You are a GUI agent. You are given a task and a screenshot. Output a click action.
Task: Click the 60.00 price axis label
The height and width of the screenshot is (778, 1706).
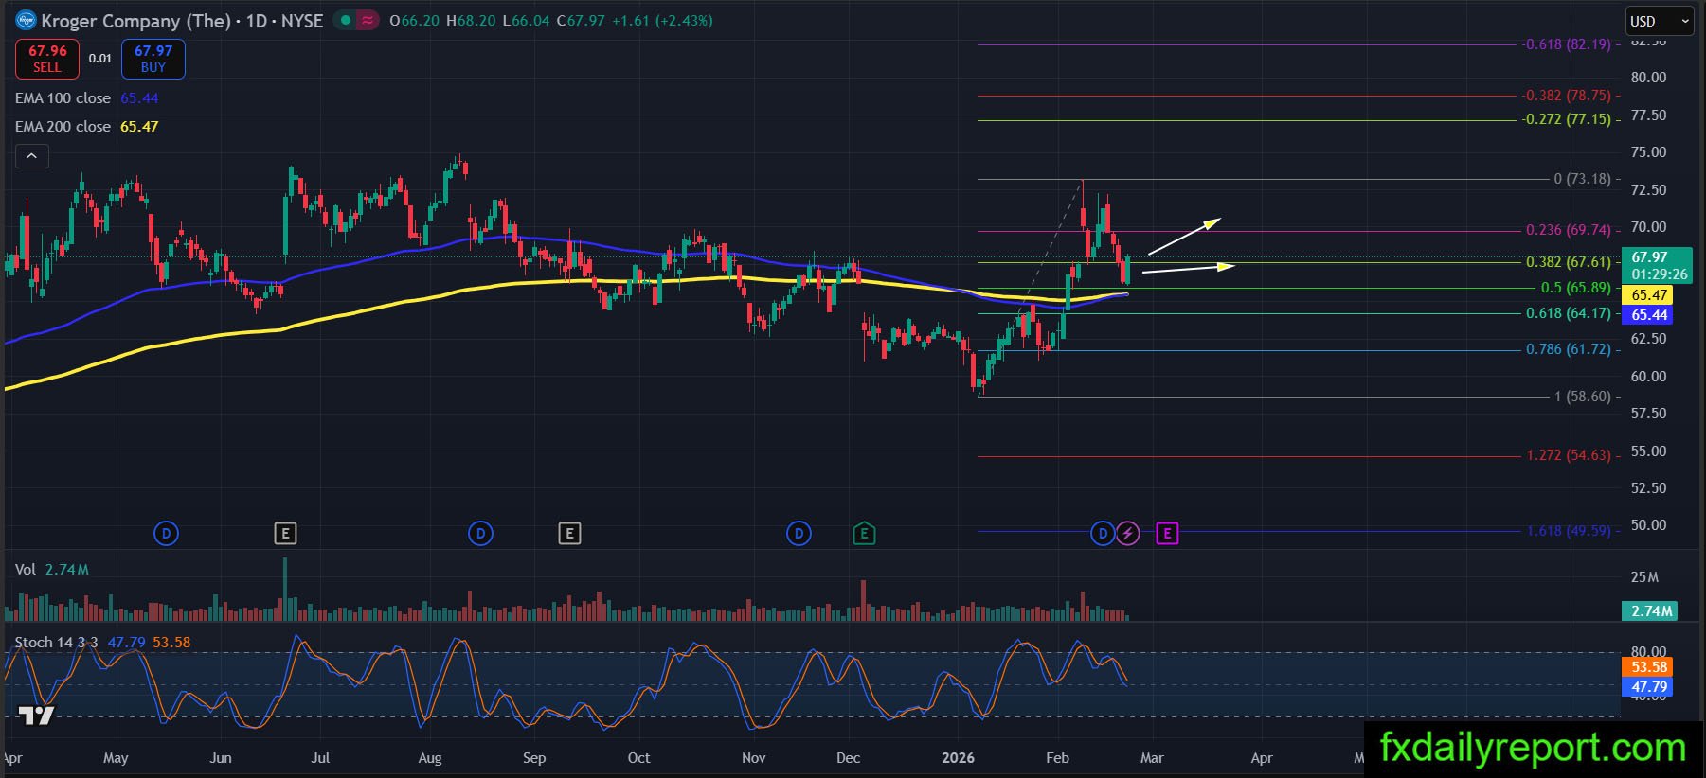tap(1648, 377)
